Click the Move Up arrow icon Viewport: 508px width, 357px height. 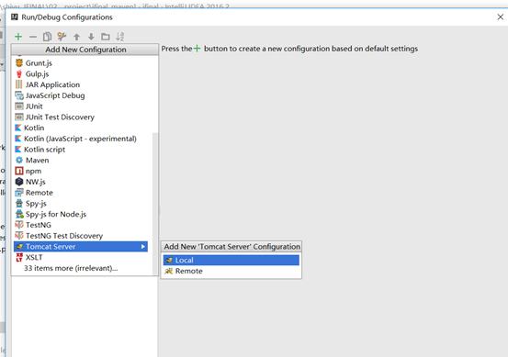pos(76,37)
